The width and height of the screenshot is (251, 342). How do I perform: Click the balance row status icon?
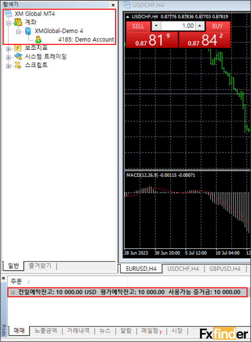click(x=13, y=293)
